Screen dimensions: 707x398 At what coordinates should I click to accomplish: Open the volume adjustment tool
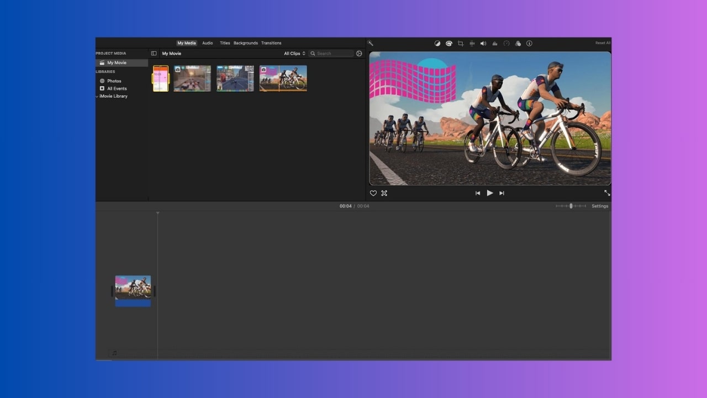click(483, 43)
